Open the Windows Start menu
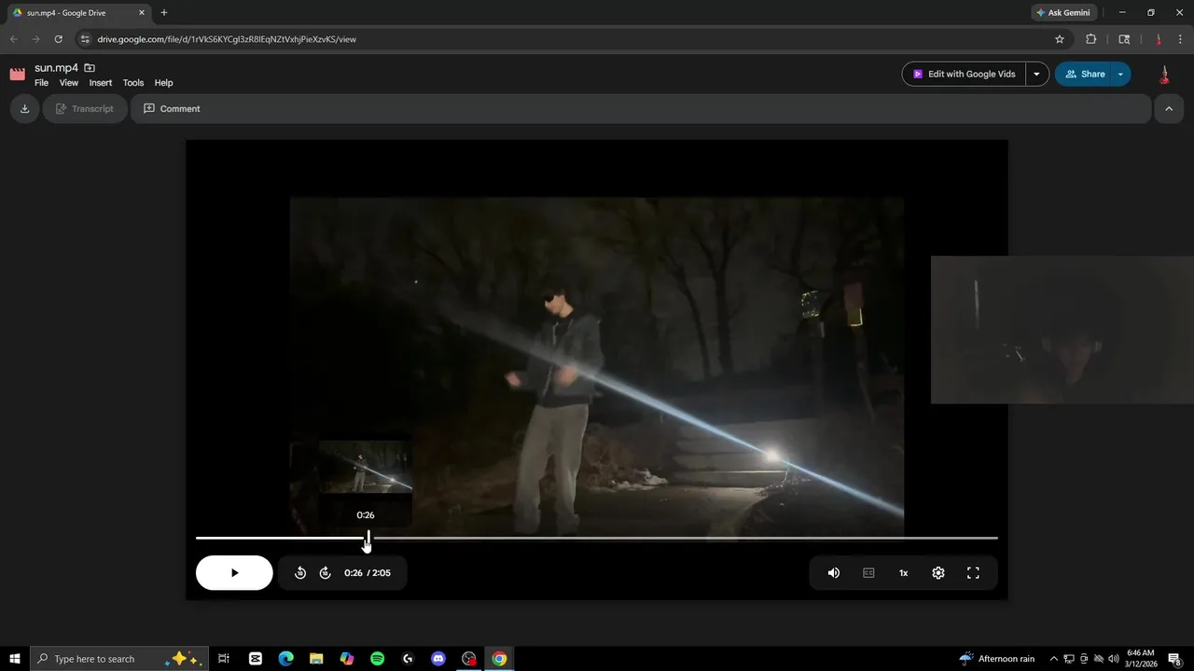1194x671 pixels. click(x=15, y=659)
